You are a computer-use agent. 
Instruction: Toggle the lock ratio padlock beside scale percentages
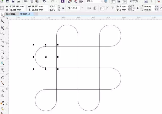(x=63, y=8)
